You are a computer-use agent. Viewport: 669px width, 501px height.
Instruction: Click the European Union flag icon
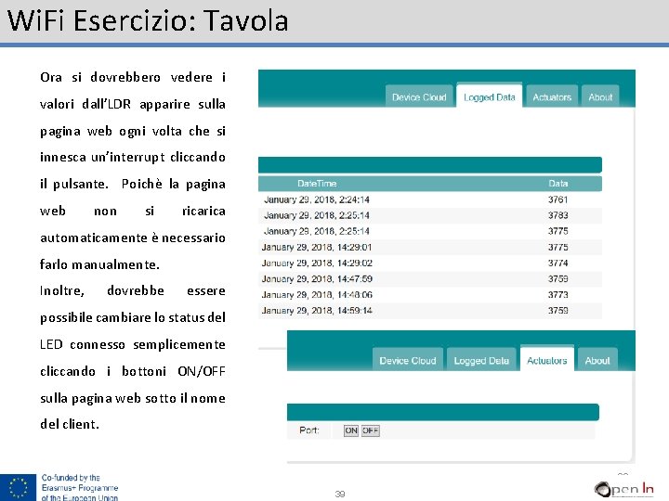click(x=18, y=487)
